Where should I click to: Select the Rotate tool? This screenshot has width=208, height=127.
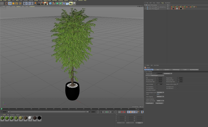pyautogui.click(x=17, y=3)
